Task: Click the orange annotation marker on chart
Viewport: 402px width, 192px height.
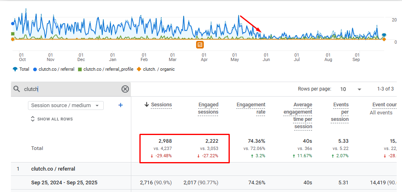Action: click(x=200, y=44)
